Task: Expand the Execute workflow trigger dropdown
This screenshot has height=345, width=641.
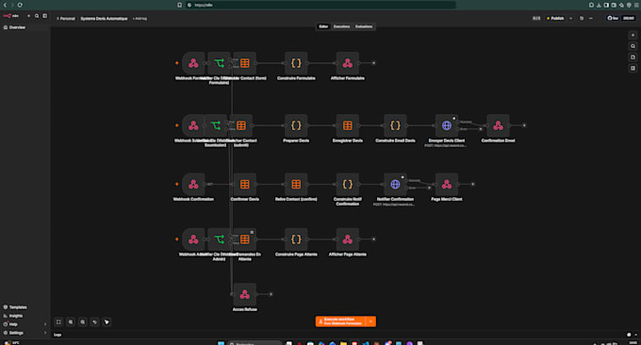Action: coord(370,321)
